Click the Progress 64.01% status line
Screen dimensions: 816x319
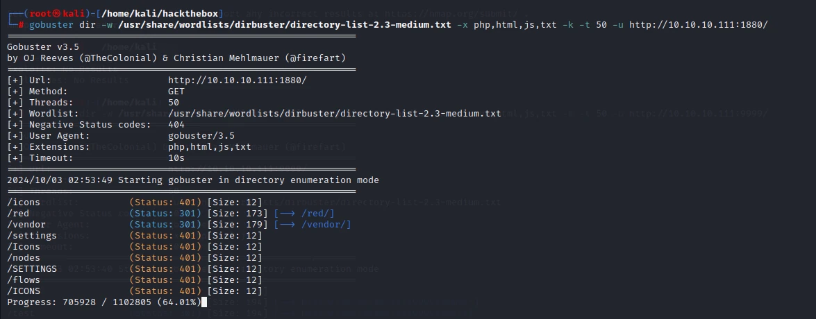(x=104, y=302)
